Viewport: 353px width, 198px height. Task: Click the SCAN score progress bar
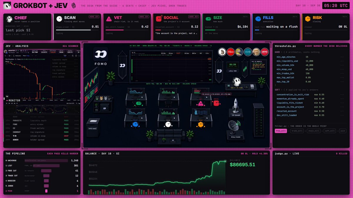(x=77, y=30)
